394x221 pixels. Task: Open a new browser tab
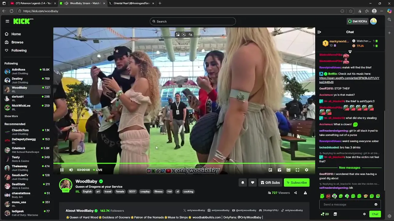[x=160, y=3]
